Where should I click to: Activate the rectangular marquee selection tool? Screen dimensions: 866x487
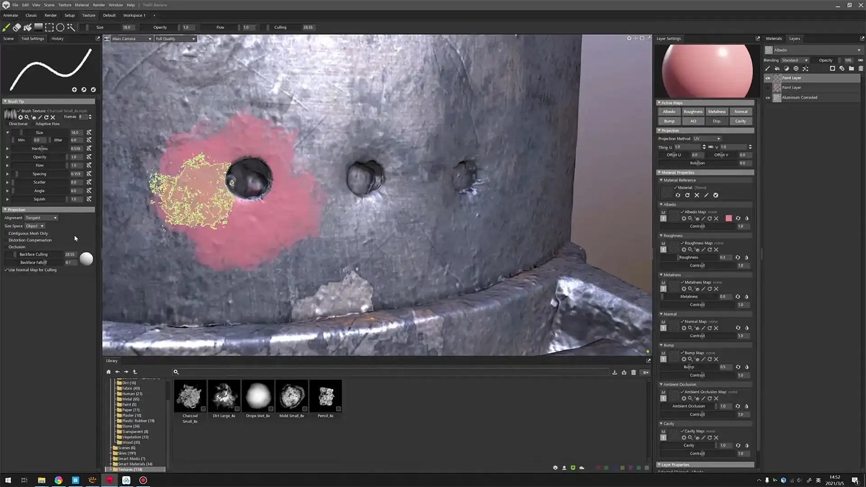coord(50,27)
